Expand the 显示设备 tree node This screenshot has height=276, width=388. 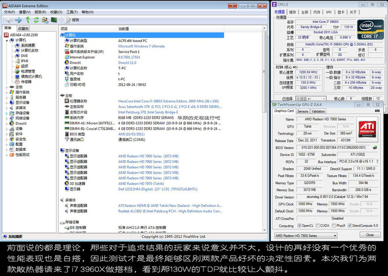pos(7,103)
